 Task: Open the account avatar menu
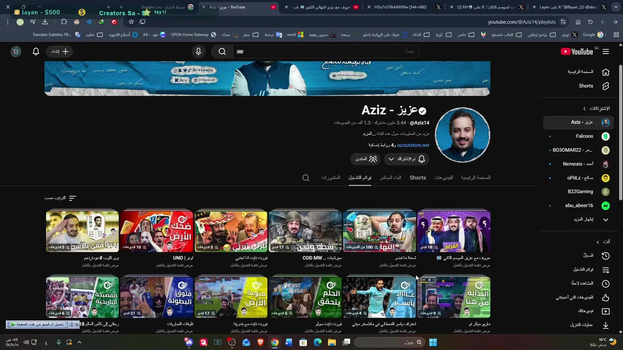point(16,52)
